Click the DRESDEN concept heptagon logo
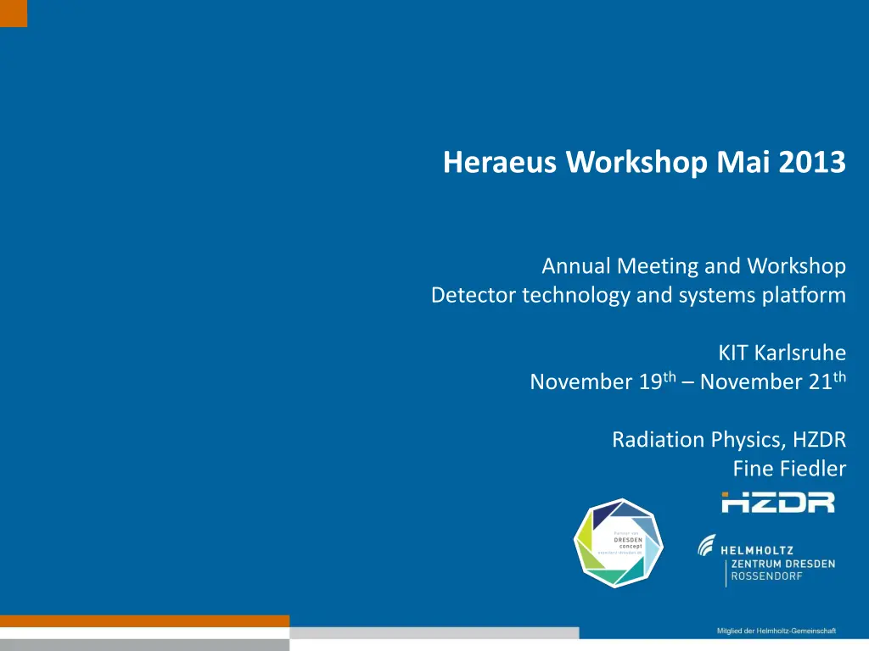 click(617, 542)
